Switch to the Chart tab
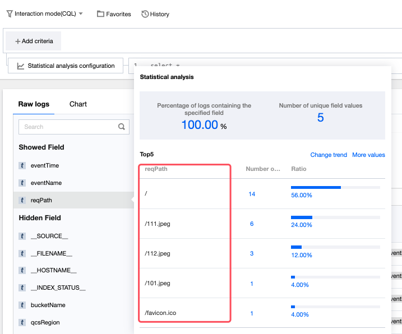The height and width of the screenshot is (334, 402). pos(78,104)
